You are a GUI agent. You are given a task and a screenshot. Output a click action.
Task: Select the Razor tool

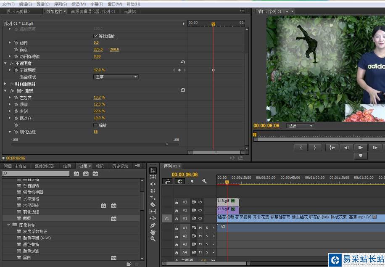coord(153,205)
